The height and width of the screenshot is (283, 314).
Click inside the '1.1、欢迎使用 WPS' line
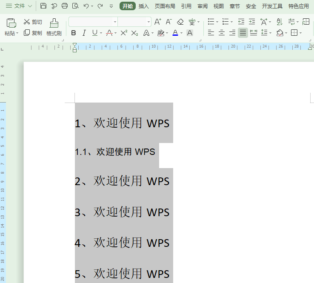115,152
